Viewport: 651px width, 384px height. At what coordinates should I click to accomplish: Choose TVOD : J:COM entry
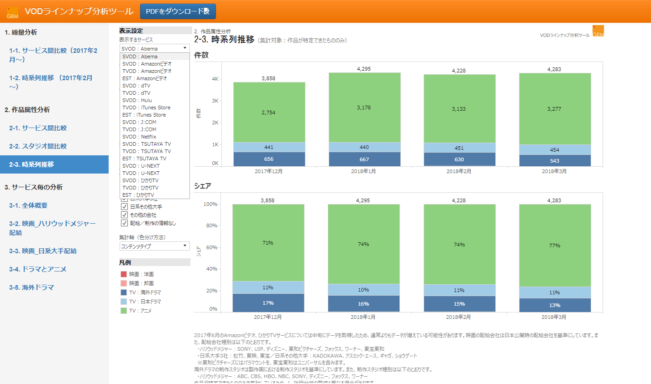(155, 129)
